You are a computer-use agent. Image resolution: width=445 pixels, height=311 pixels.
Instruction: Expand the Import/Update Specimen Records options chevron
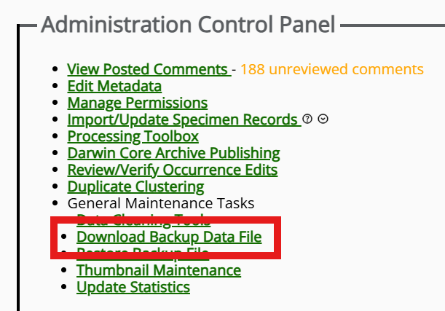pyautogui.click(x=323, y=119)
